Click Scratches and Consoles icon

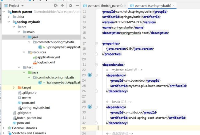coord(10,133)
